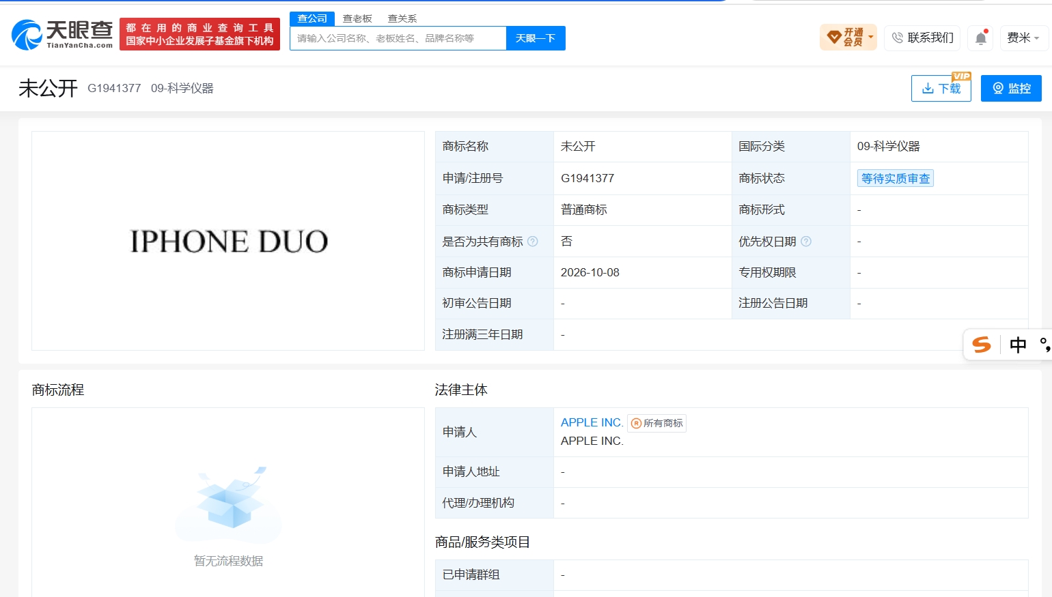
Task: Click help icon next to 是否为共有商标
Action: (x=533, y=242)
